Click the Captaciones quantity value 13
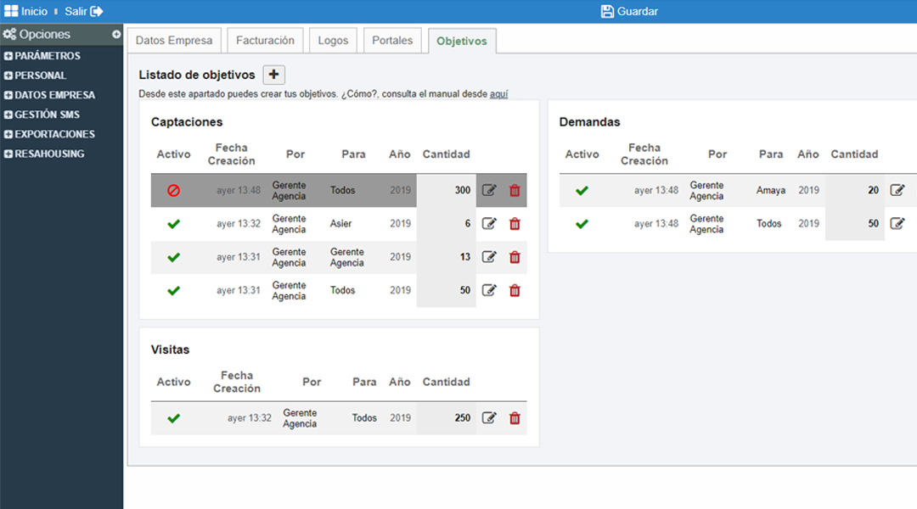 (x=465, y=257)
